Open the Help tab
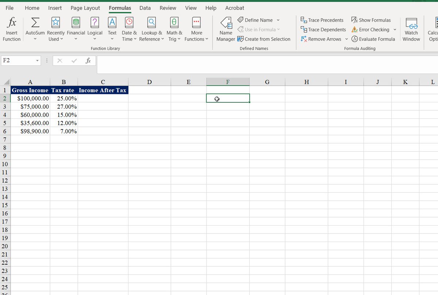438x295 pixels. [x=211, y=8]
